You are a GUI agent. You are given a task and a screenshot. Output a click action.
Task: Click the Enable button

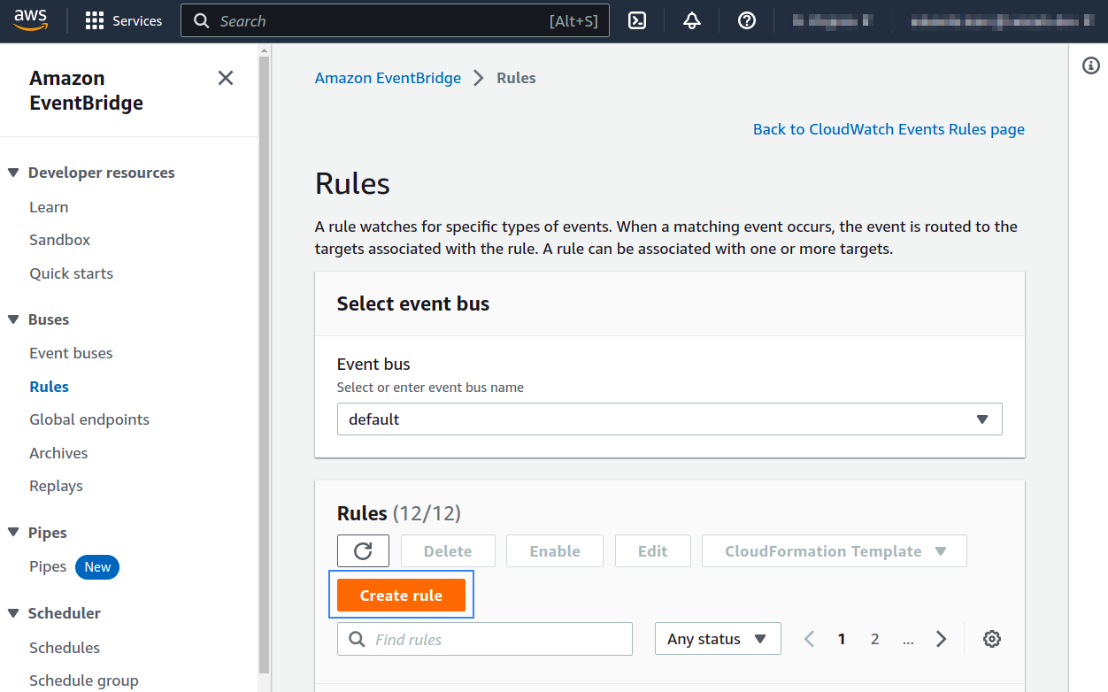(555, 551)
